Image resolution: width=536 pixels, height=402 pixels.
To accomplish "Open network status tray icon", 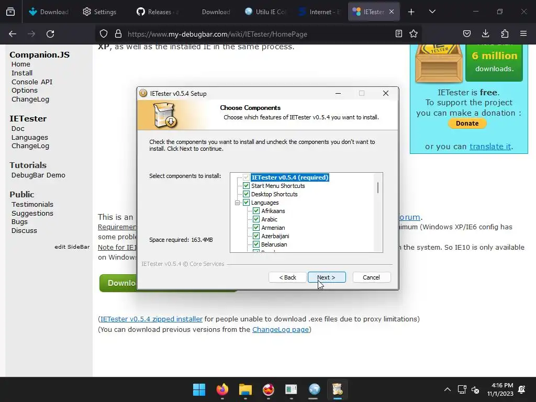I will 462,389.
